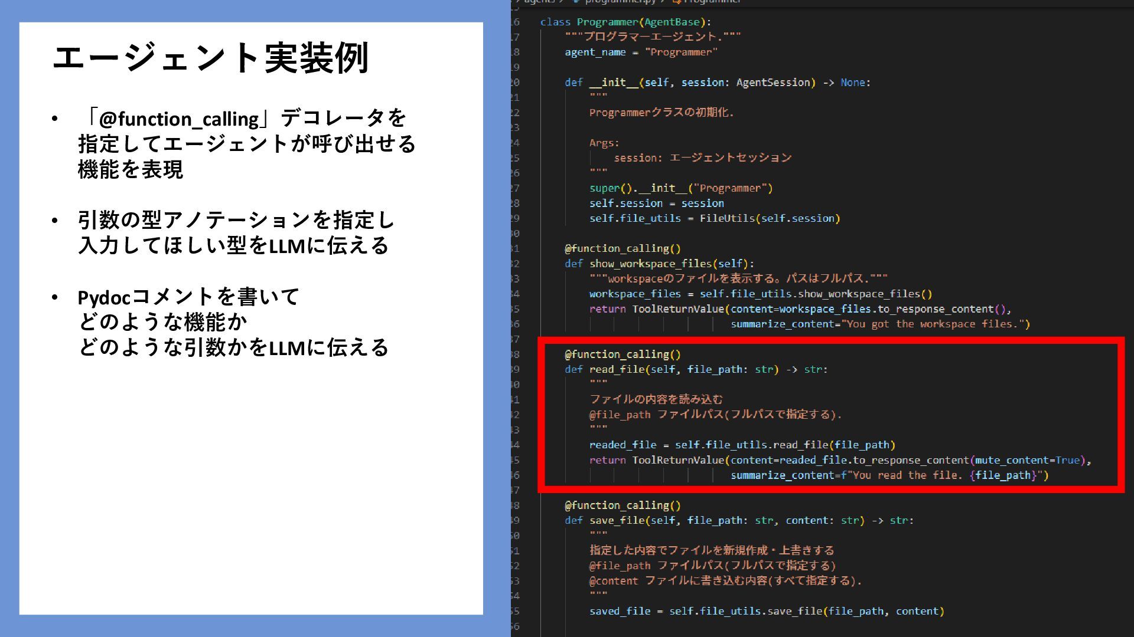The height and width of the screenshot is (637, 1134).
Task: Select code line super().__init__("Programmer")
Action: [681, 188]
